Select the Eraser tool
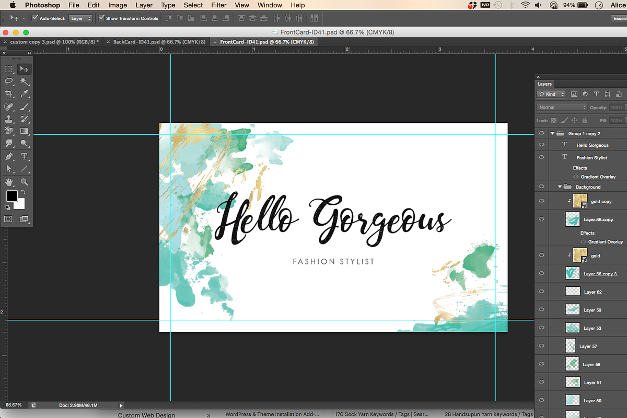The image size is (627, 418). tap(9, 131)
